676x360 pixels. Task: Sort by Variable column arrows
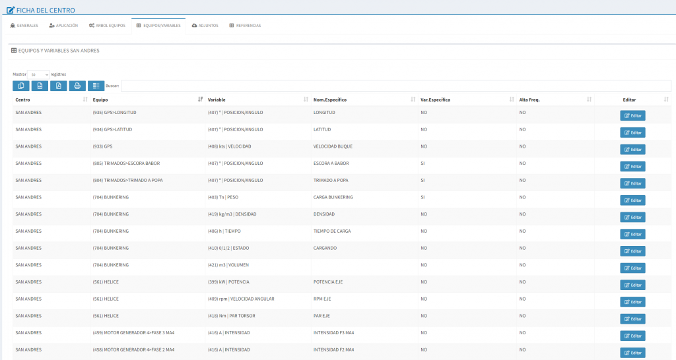tap(306, 100)
